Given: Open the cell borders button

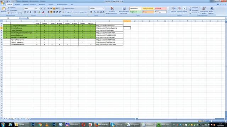Looking at the screenshot, I should point(35,12).
